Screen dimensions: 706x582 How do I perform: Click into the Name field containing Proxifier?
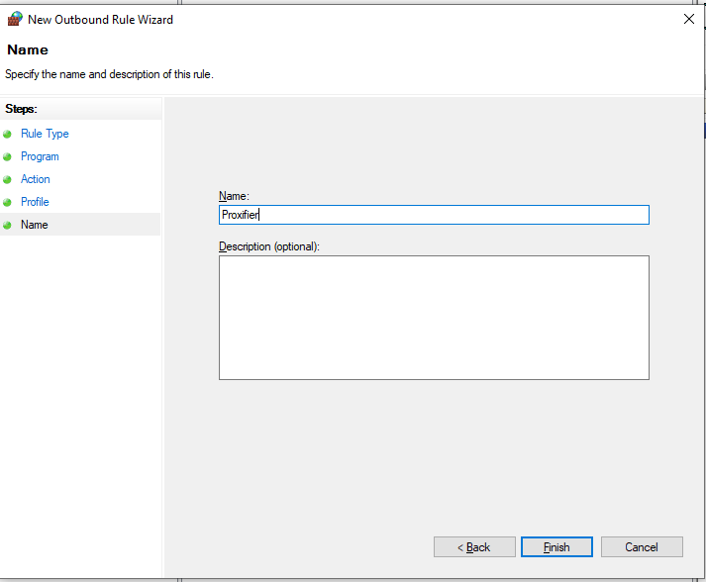point(434,215)
